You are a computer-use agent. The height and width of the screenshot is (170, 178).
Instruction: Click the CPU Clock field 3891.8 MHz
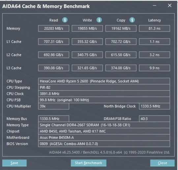[104, 94]
